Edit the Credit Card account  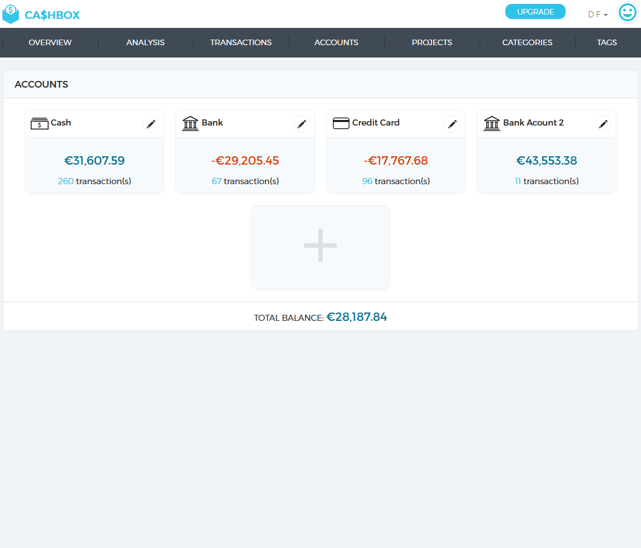pyautogui.click(x=452, y=124)
